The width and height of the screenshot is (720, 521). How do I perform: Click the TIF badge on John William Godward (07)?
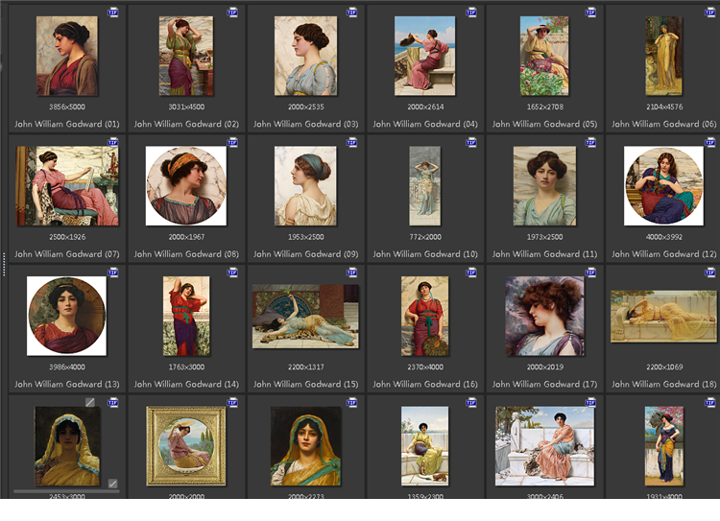pos(113,143)
